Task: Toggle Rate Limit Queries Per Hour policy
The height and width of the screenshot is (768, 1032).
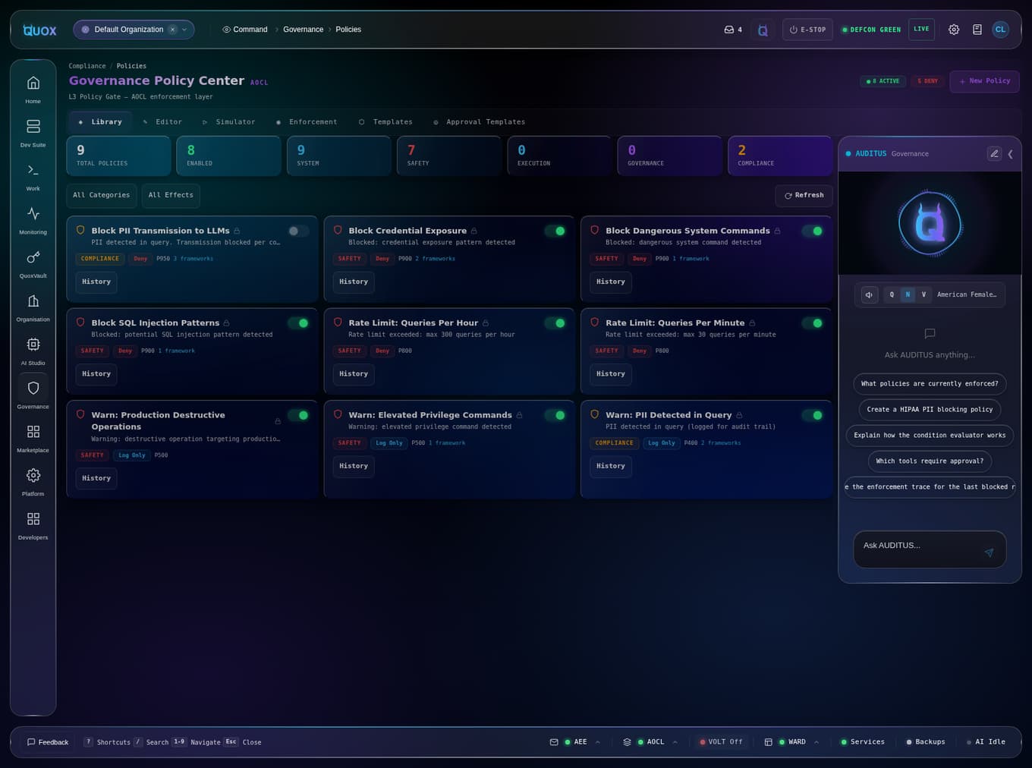Action: (x=555, y=323)
